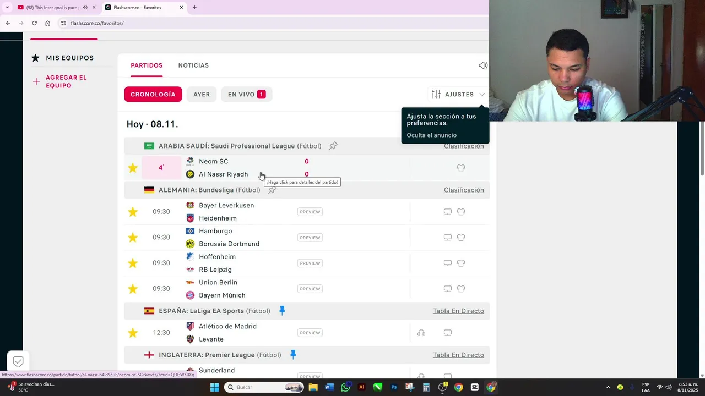Mute the YouTube tab audio icon
Viewport: 705px width, 396px height.
[x=85, y=7]
